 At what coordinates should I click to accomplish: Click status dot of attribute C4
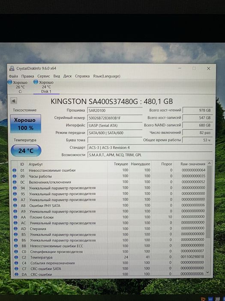click(x=16, y=263)
